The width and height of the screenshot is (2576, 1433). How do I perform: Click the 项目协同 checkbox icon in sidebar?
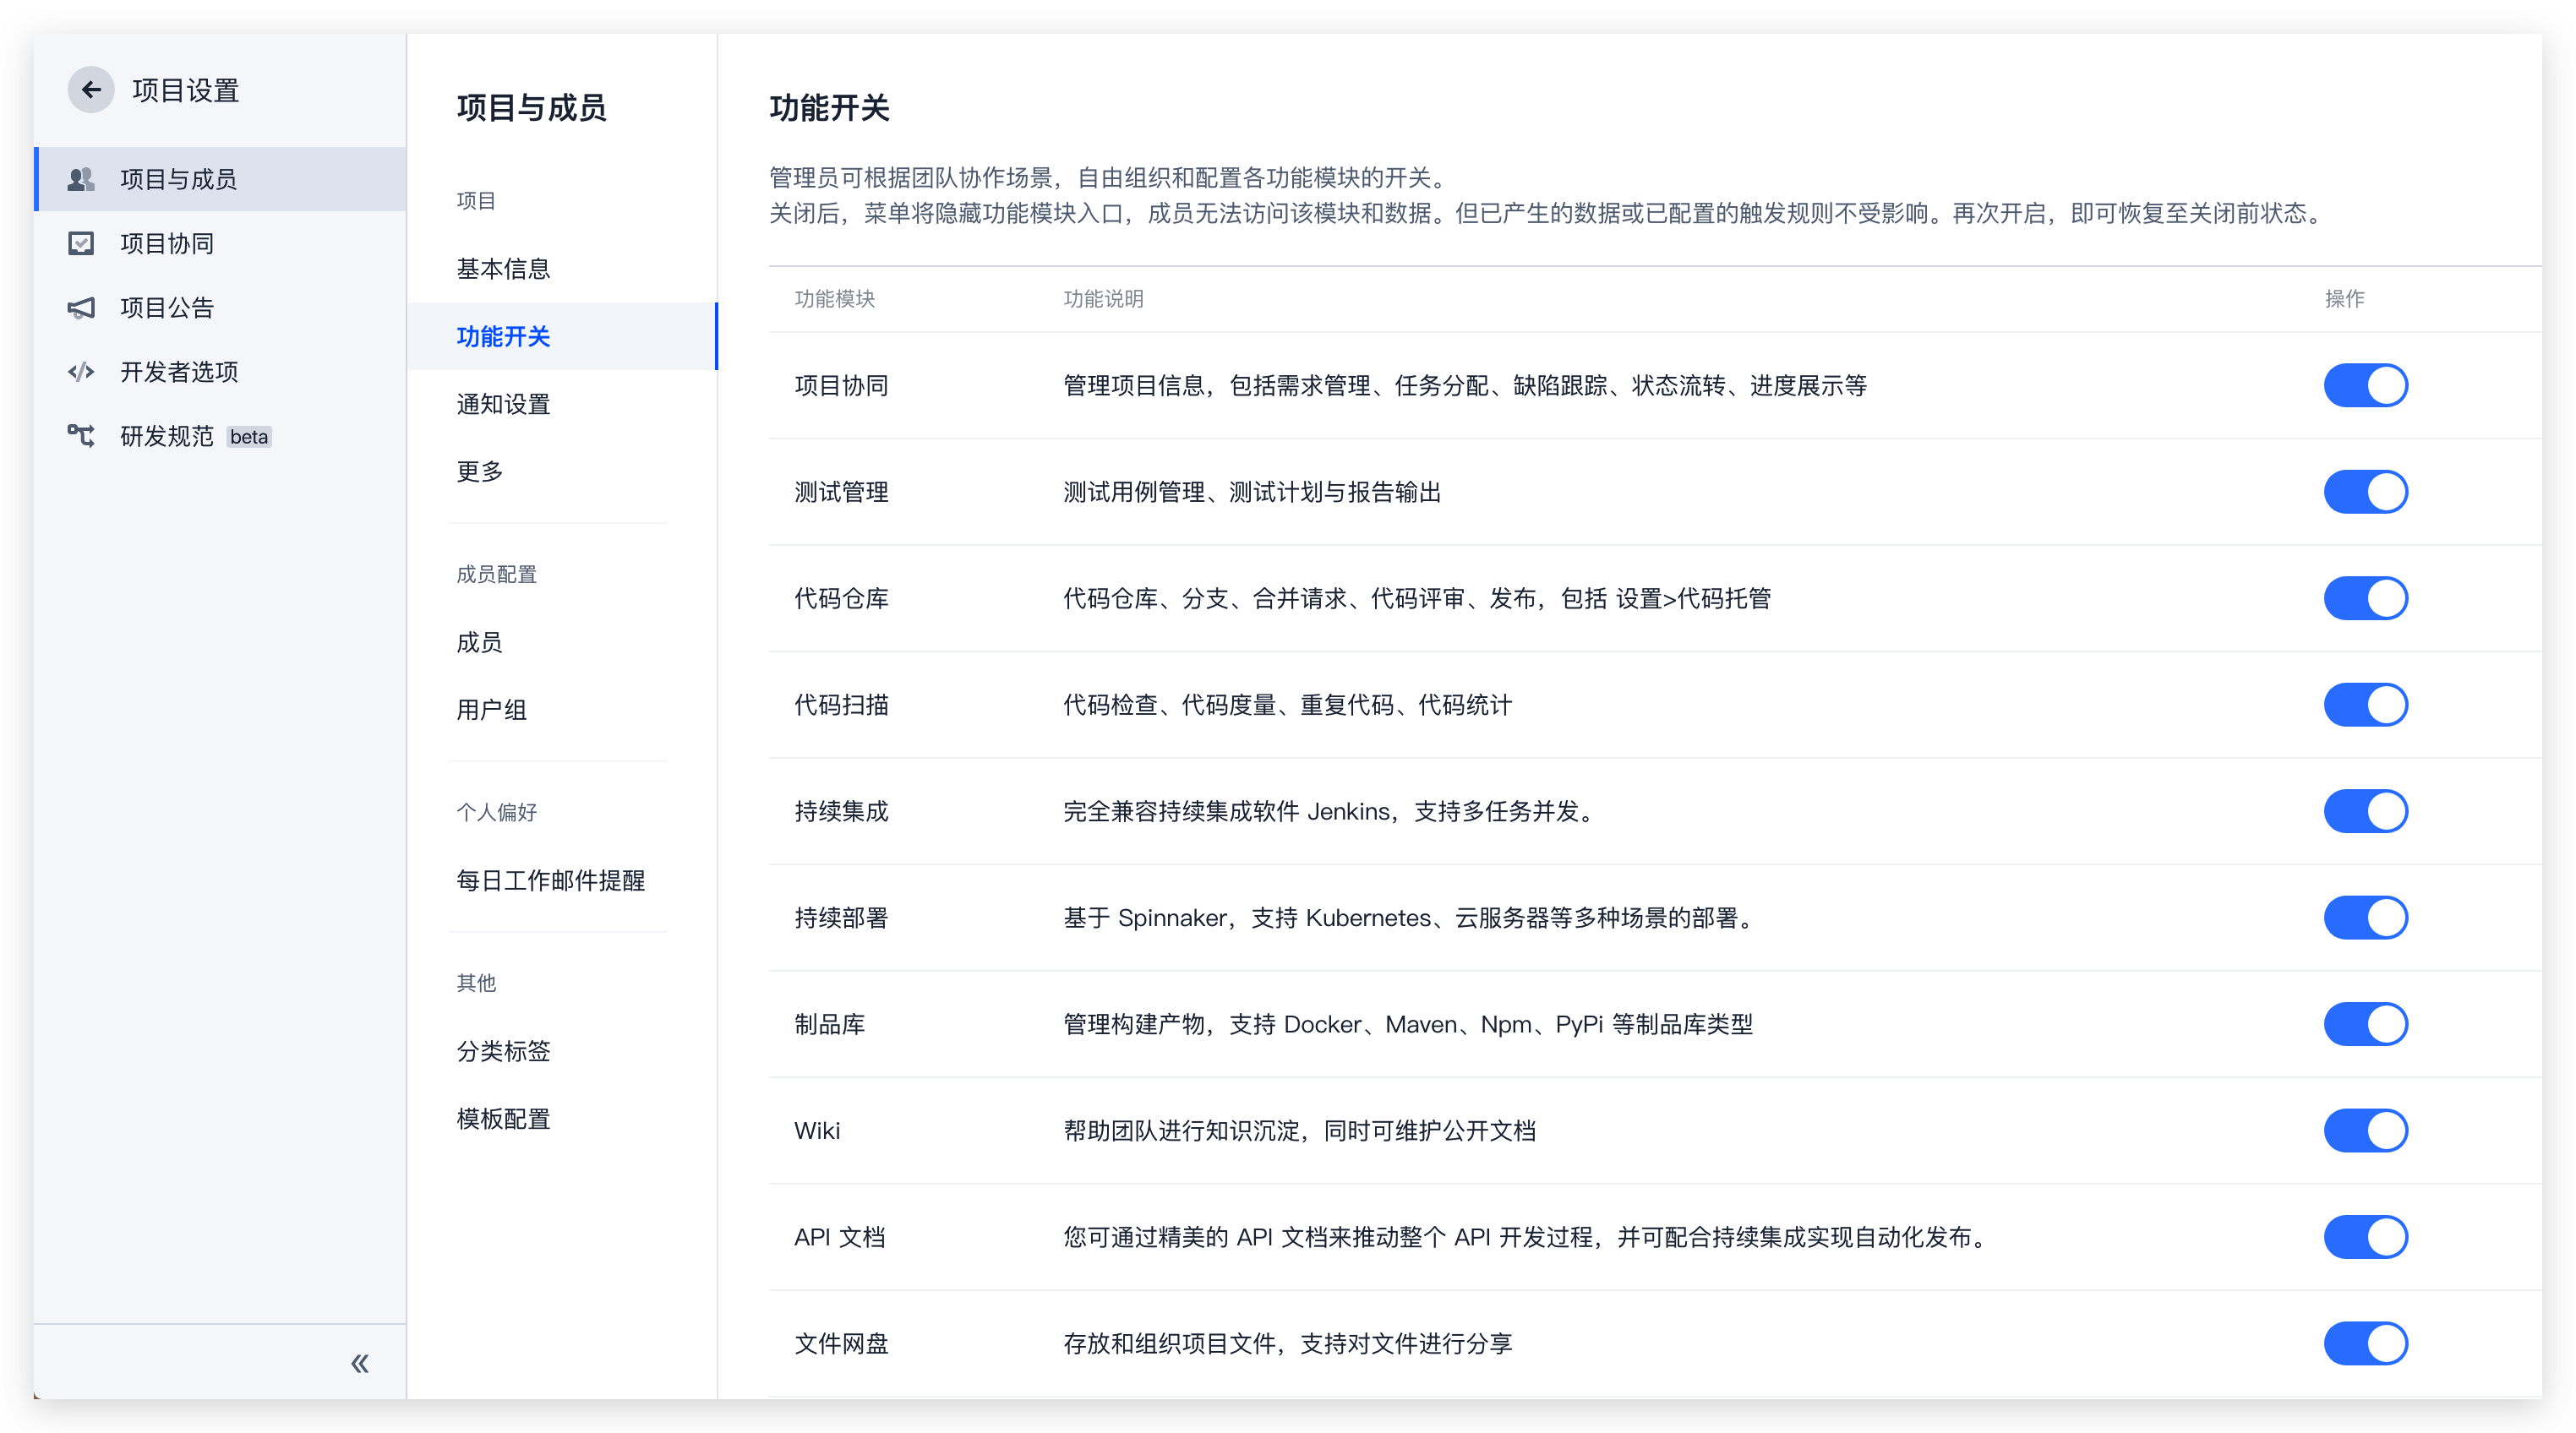click(81, 243)
